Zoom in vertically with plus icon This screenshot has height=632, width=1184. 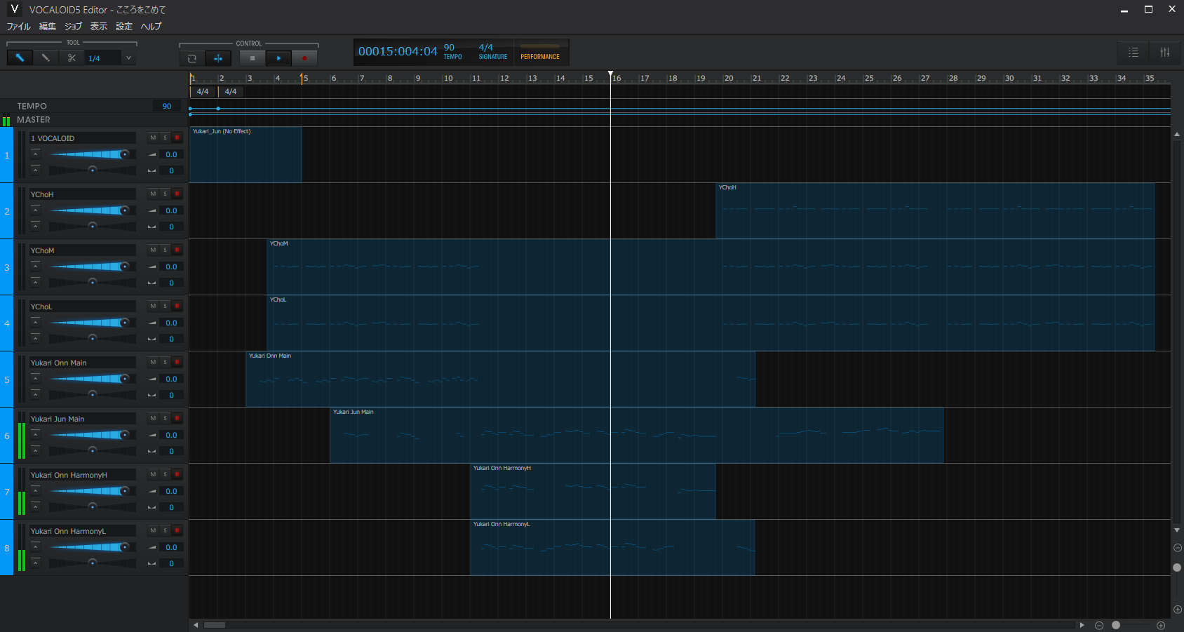(1178, 610)
